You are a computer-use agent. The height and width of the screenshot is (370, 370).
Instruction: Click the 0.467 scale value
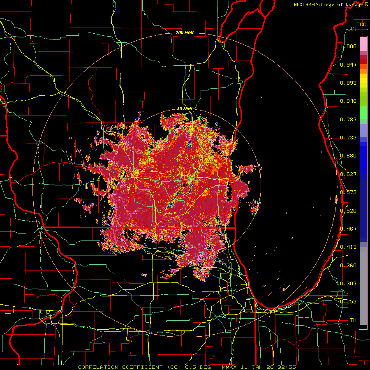click(x=348, y=229)
